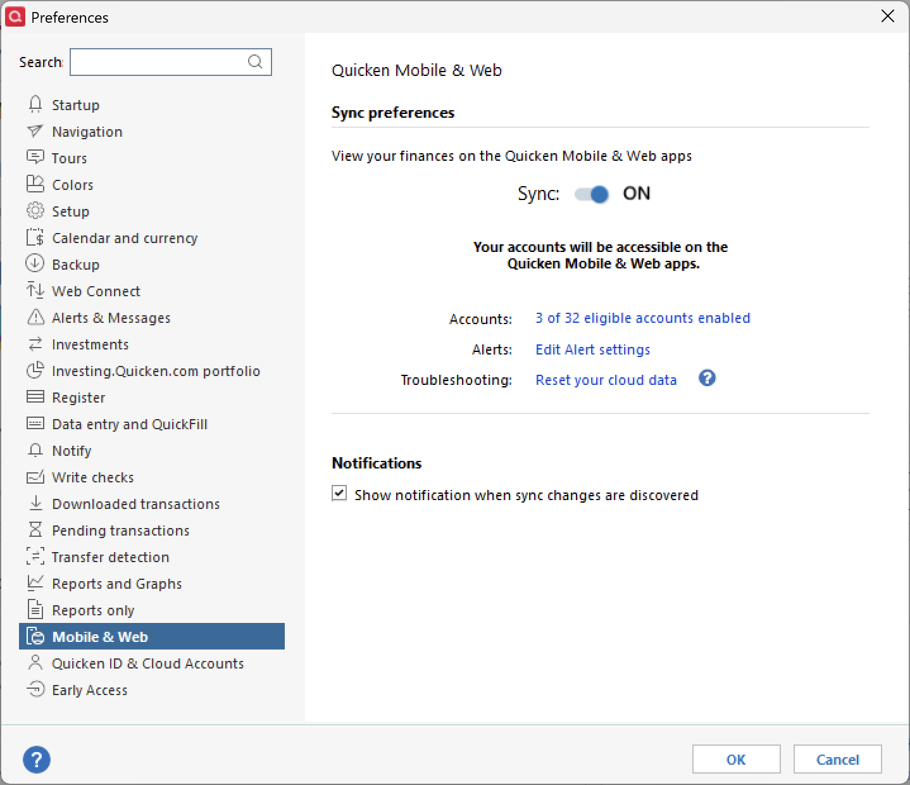910x785 pixels.
Task: Open the Web Connect preferences
Action: pyautogui.click(x=96, y=291)
